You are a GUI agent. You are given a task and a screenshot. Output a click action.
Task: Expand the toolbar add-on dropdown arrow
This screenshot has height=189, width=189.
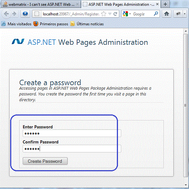coord(184,14)
